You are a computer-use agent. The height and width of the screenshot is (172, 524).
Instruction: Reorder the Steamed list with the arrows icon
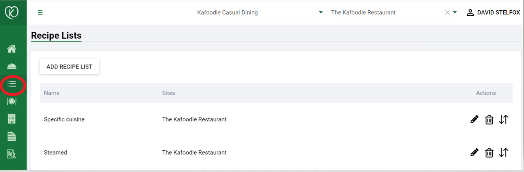coord(503,153)
